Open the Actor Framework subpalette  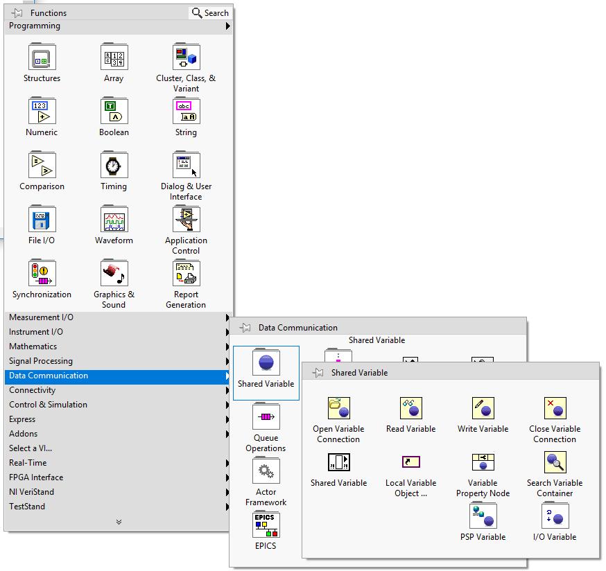pyautogui.click(x=266, y=471)
